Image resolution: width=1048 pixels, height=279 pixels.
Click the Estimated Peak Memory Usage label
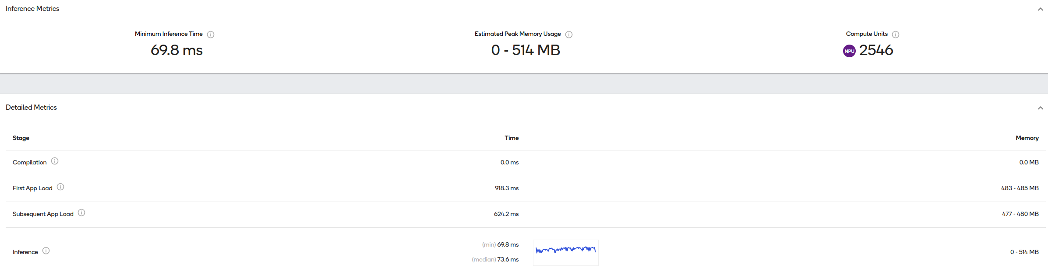coord(518,34)
